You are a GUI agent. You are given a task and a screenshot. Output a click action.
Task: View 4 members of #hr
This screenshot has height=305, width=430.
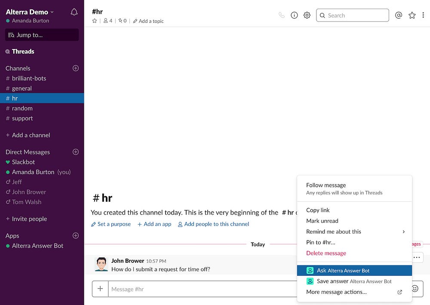[108, 21]
